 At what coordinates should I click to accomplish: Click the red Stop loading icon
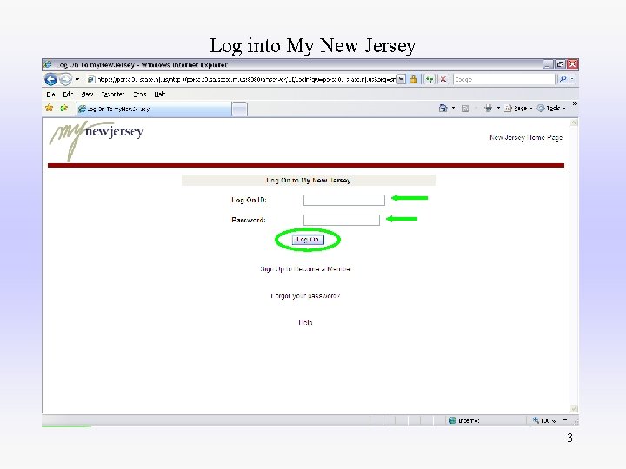pyautogui.click(x=443, y=79)
